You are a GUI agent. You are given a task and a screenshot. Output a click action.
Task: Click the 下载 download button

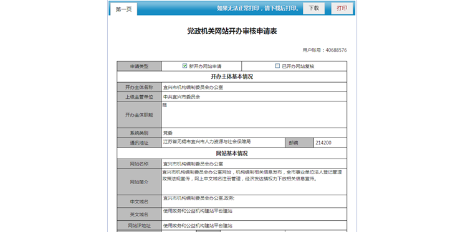[313, 8]
